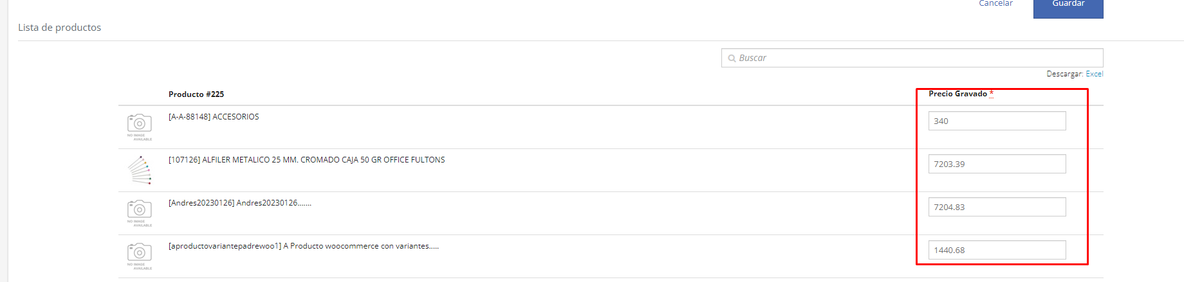The height and width of the screenshot is (282, 1184).
Task: Select the camera placeholder for Andres20230126
Action: tap(140, 213)
